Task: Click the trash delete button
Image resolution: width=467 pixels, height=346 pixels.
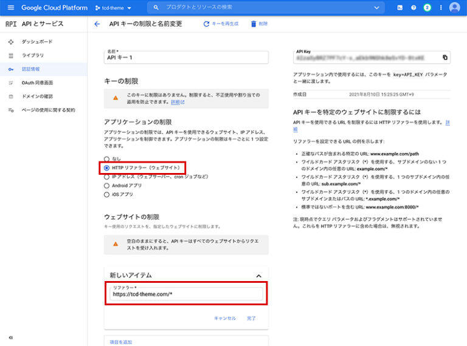Action: pos(259,24)
